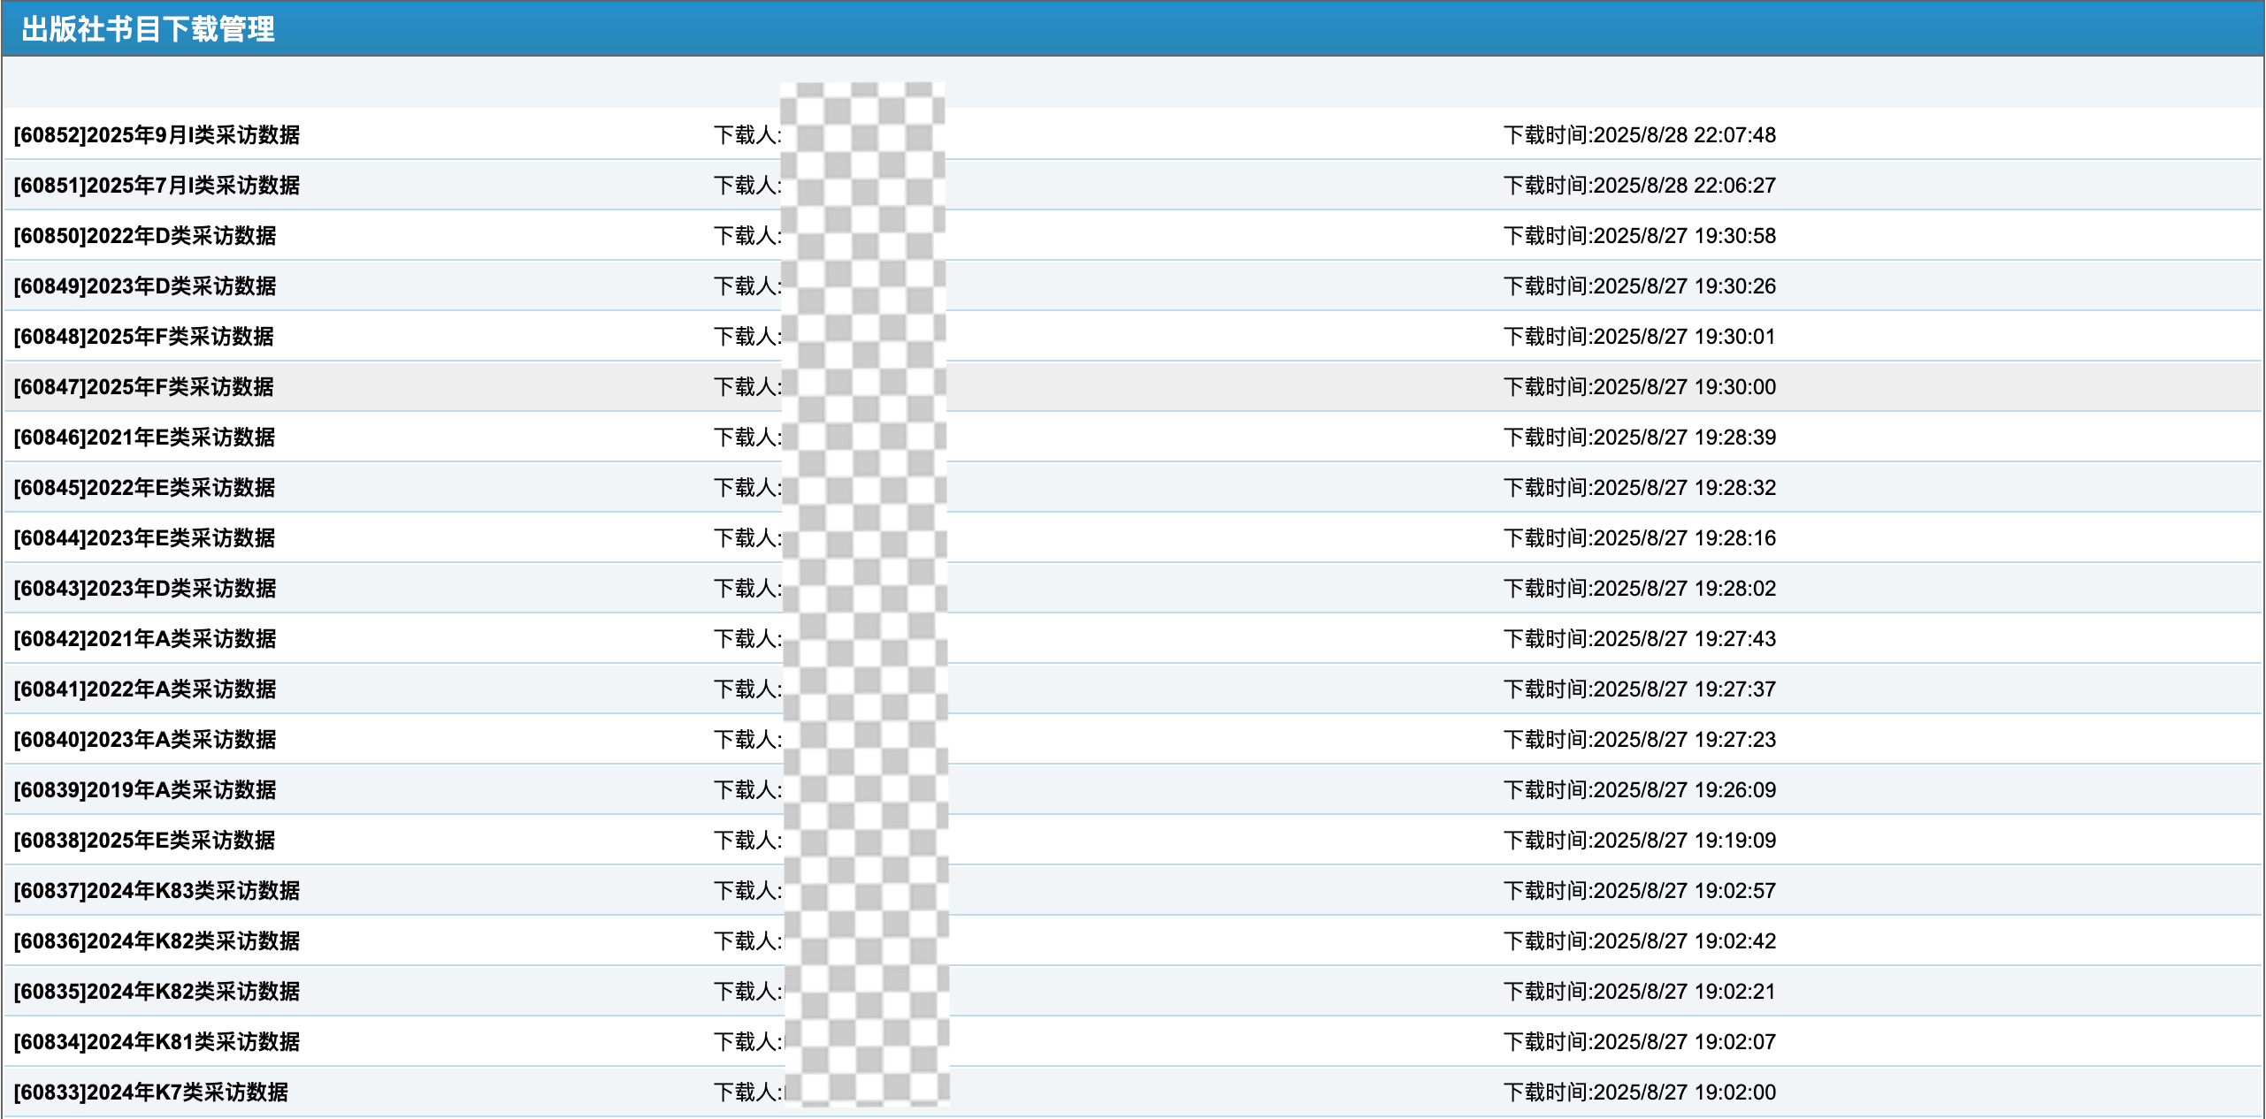
Task: Select record [60836] 2024年K82类采访数据
Action: pos(157,941)
